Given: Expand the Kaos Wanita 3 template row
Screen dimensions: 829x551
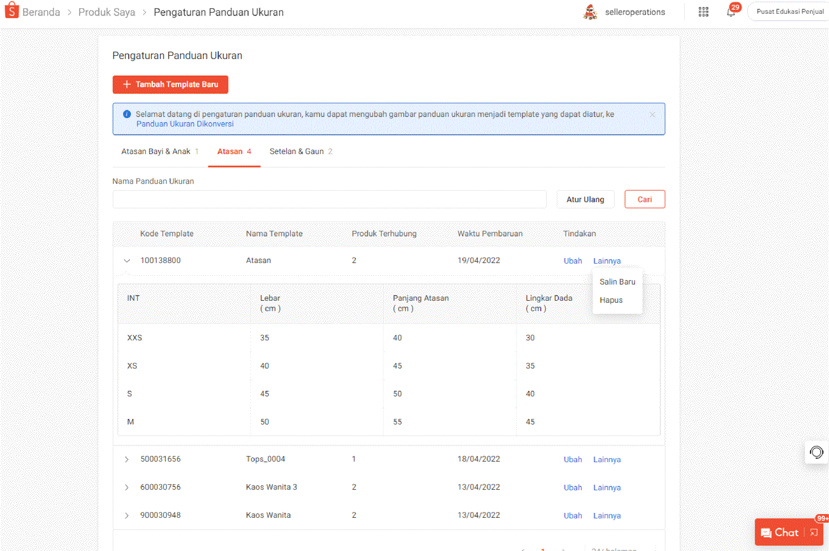Looking at the screenshot, I should [127, 487].
